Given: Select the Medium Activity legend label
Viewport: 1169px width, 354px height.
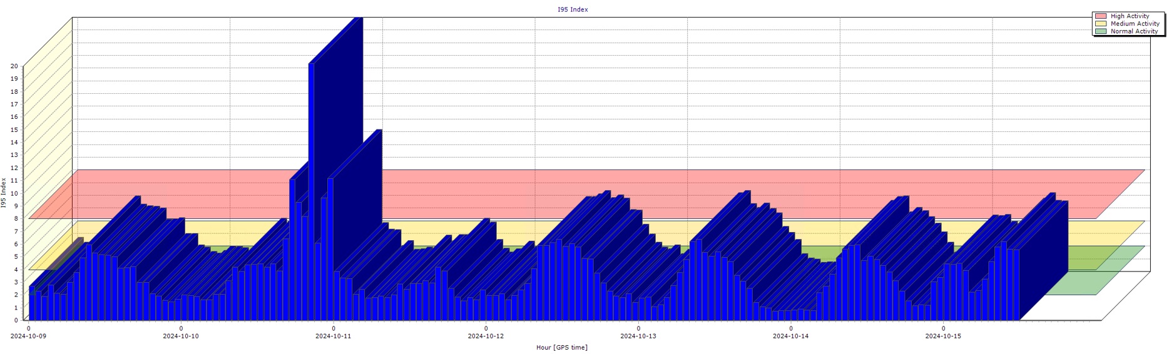Looking at the screenshot, I should click(x=1135, y=24).
